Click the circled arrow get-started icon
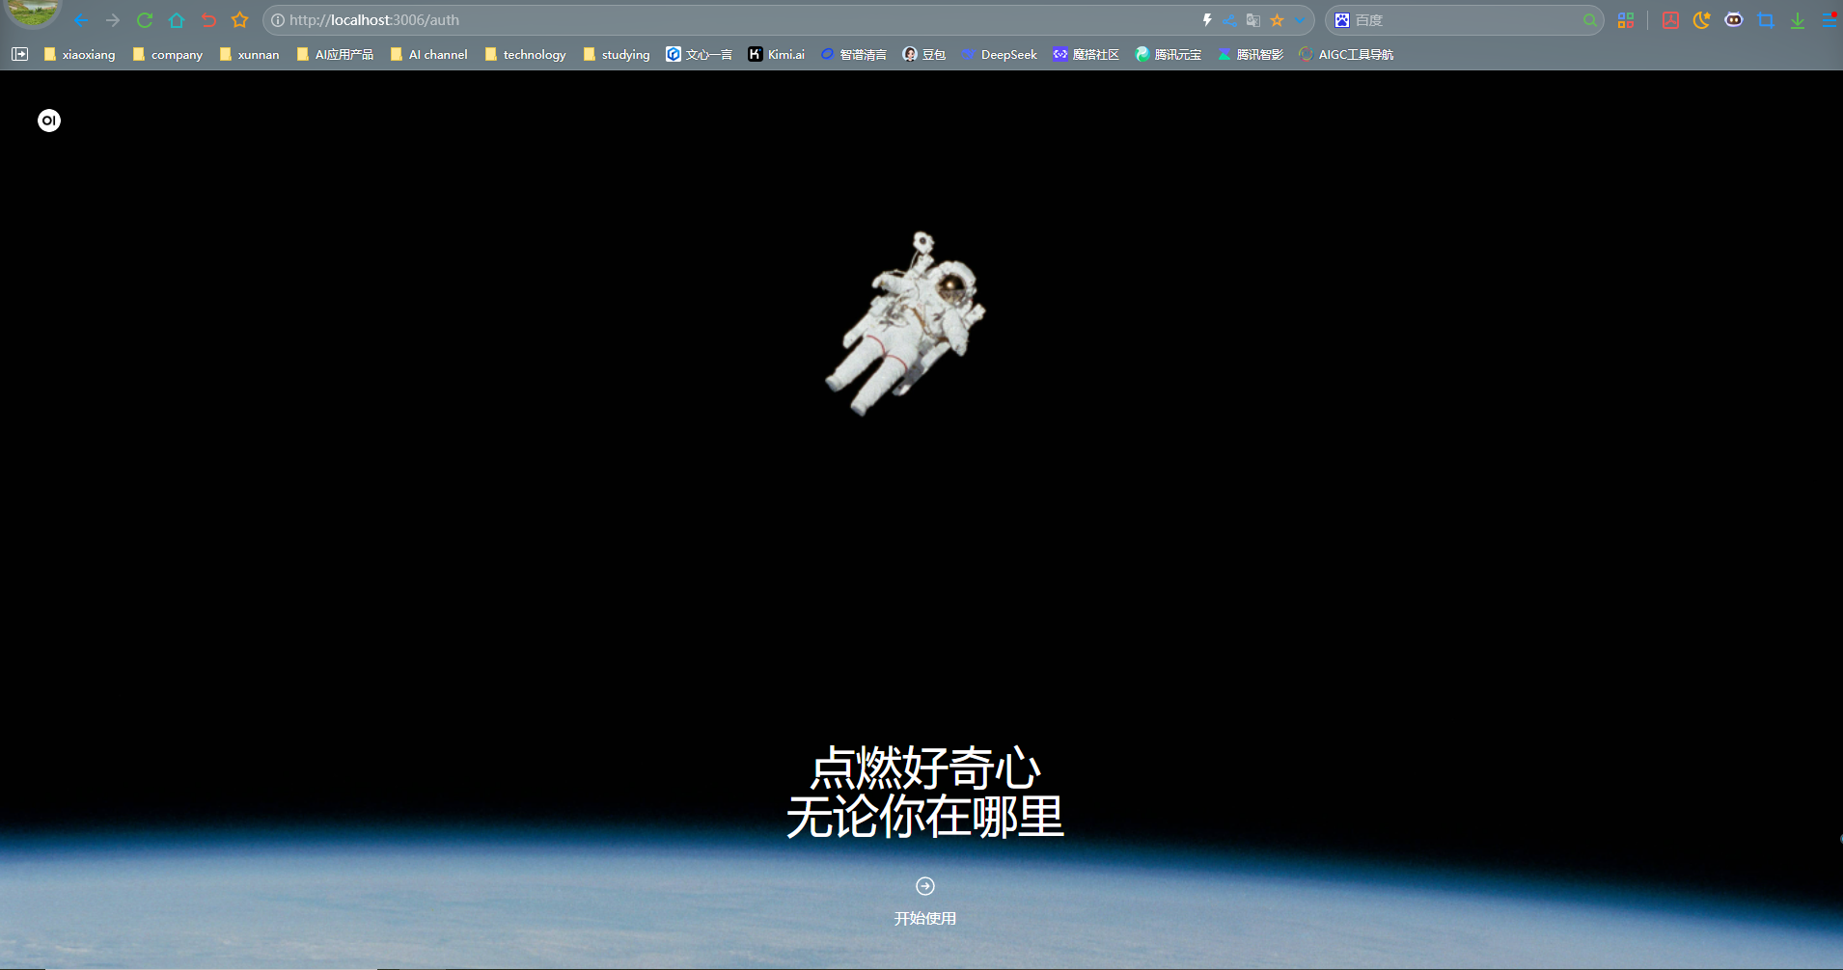 925,886
